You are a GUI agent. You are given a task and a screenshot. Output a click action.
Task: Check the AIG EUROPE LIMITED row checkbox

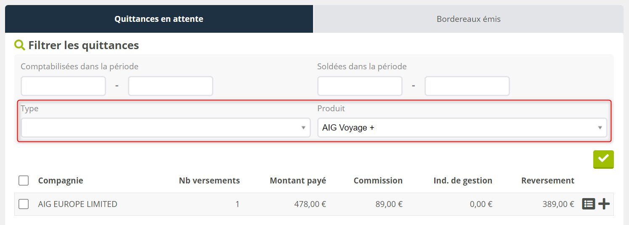(24, 204)
